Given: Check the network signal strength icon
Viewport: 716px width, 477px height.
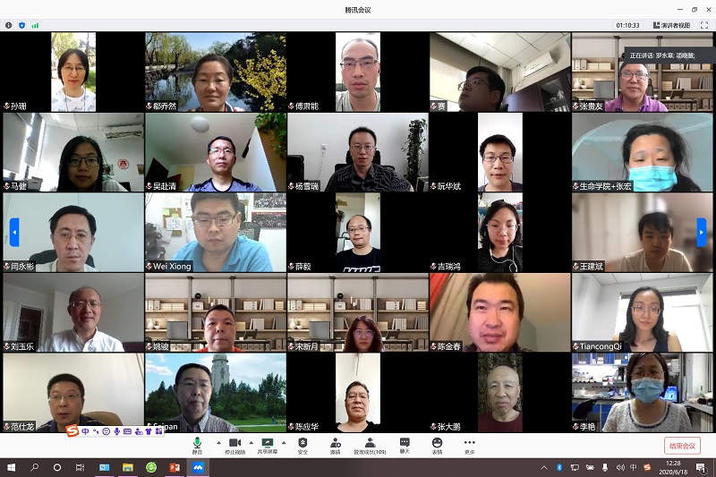Looking at the screenshot, I should pyautogui.click(x=36, y=25).
